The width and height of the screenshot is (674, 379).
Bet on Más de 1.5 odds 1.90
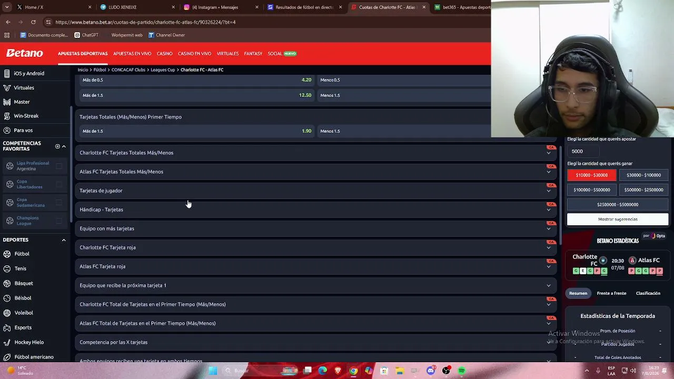pyautogui.click(x=196, y=131)
